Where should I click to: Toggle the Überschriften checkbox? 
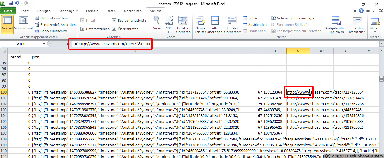[114, 29]
